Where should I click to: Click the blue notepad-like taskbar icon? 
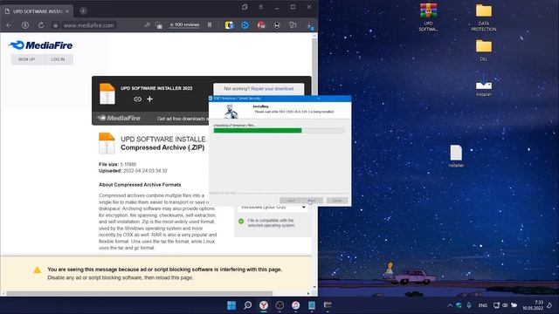click(312, 305)
